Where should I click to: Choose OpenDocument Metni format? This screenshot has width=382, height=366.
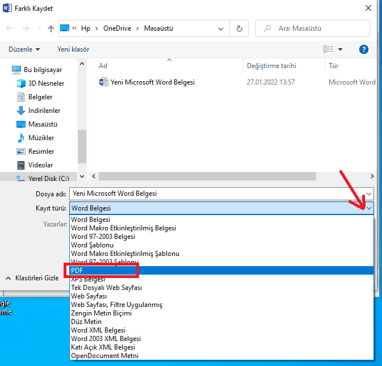(222, 356)
